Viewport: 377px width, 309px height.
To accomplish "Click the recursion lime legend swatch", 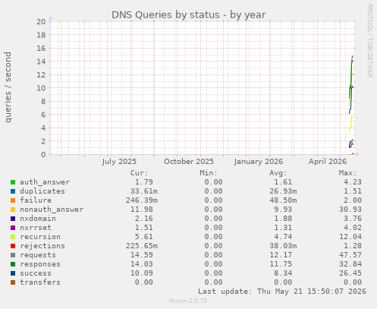I will tap(13, 237).
